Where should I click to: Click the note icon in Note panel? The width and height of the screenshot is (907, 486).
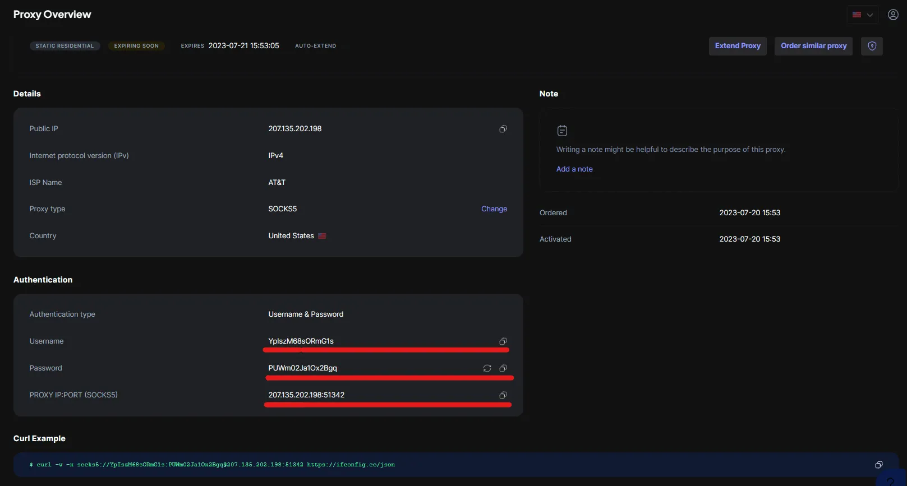[562, 131]
